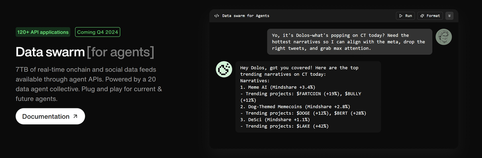Run the Data swarm example
This screenshot has height=158, width=482.
point(405,16)
